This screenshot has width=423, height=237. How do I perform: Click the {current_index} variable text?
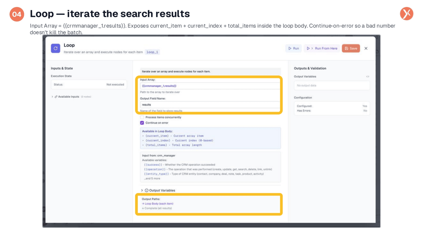tap(158, 140)
